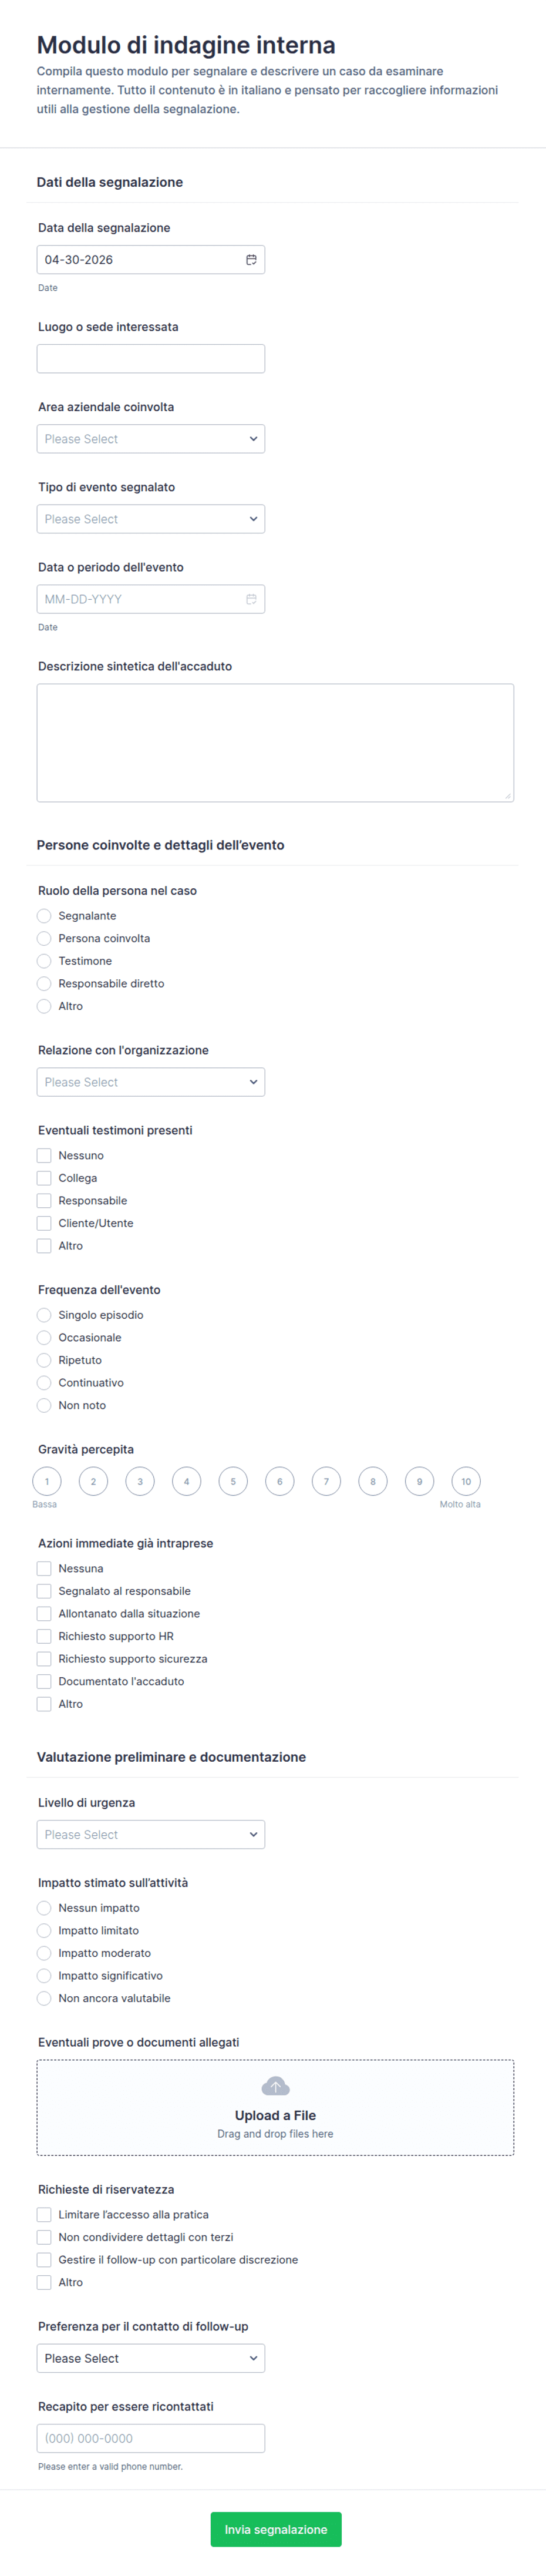Image resolution: width=546 pixels, height=2576 pixels.
Task: Set Gravità percepita rating to 7
Action: click(326, 1481)
